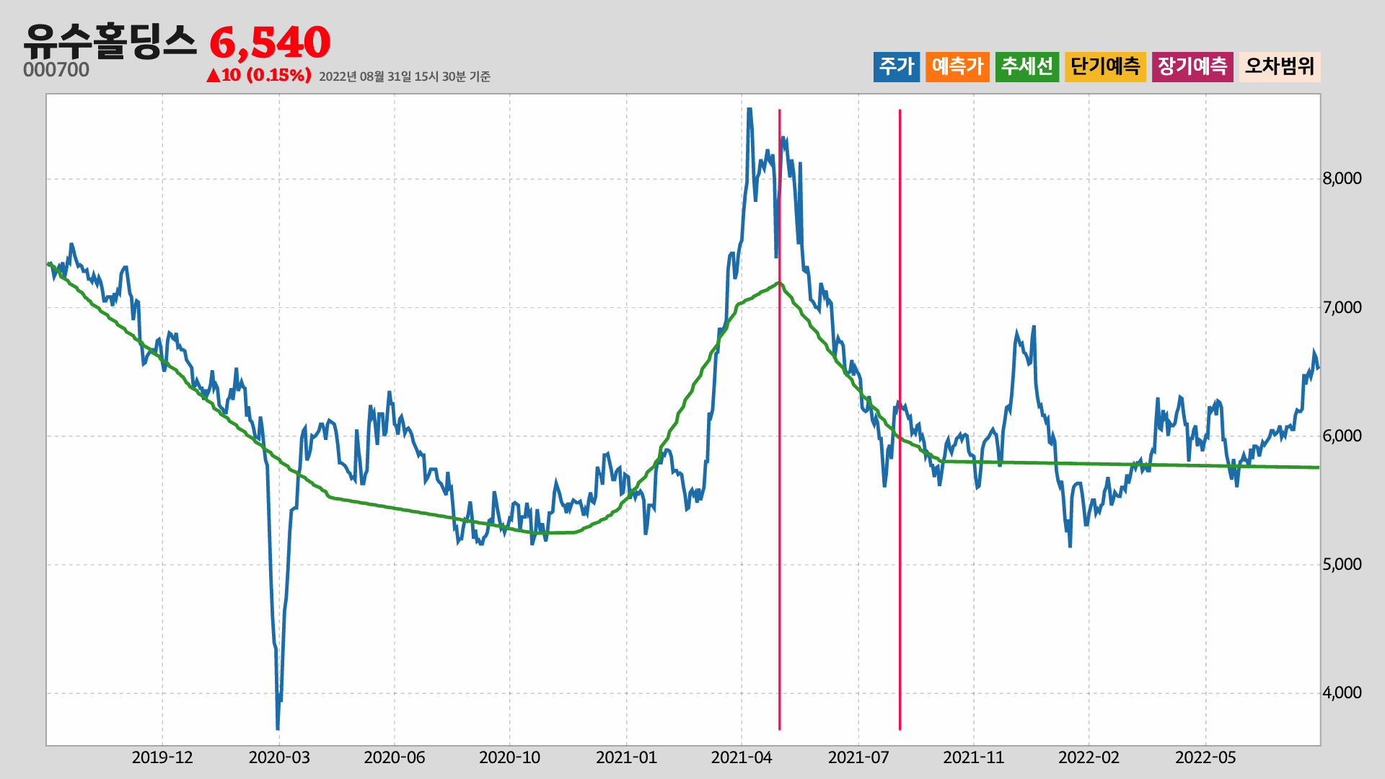The height and width of the screenshot is (779, 1385).
Task: Click the 2022-02 x-axis label
Action: 1089,757
